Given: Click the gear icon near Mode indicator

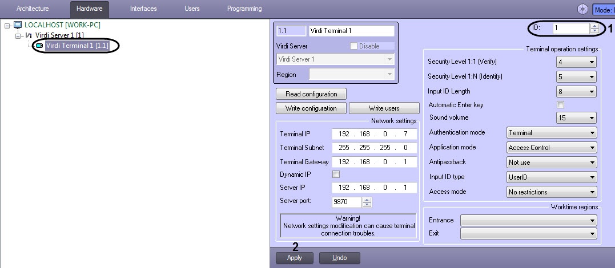Looking at the screenshot, I should (582, 9).
